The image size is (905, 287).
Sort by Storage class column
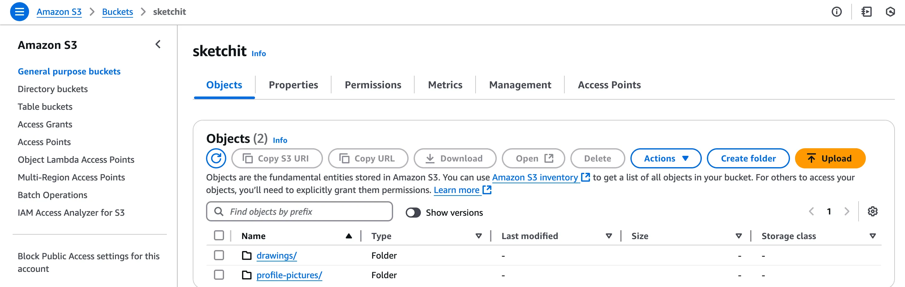pyautogui.click(x=872, y=236)
